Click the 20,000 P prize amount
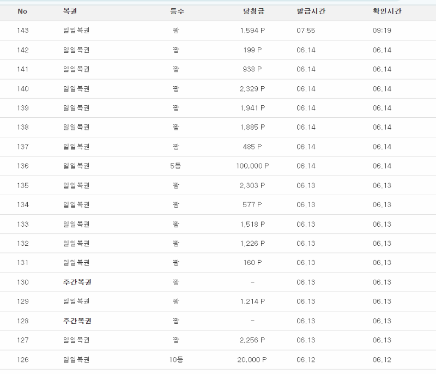 (x=252, y=359)
